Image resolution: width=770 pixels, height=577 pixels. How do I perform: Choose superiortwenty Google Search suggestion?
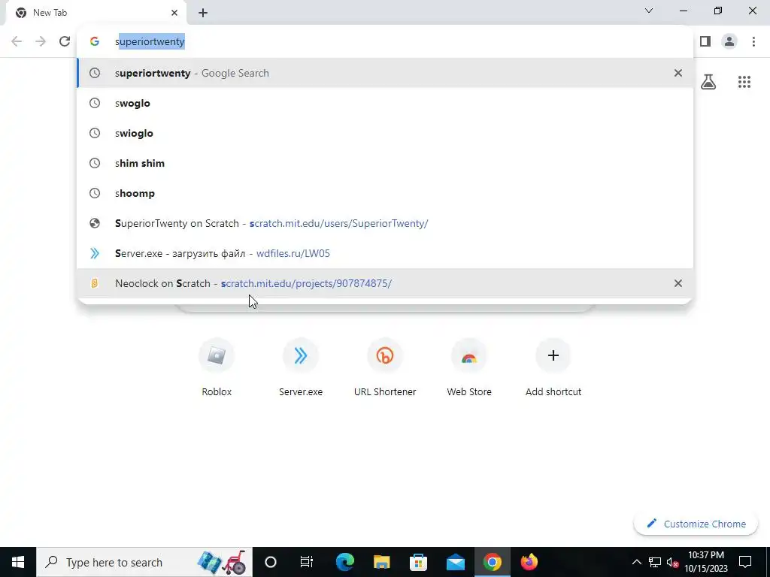click(x=385, y=73)
